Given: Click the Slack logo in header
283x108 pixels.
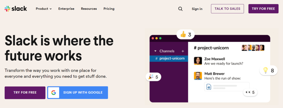Looking at the screenshot, I should click(16, 9).
